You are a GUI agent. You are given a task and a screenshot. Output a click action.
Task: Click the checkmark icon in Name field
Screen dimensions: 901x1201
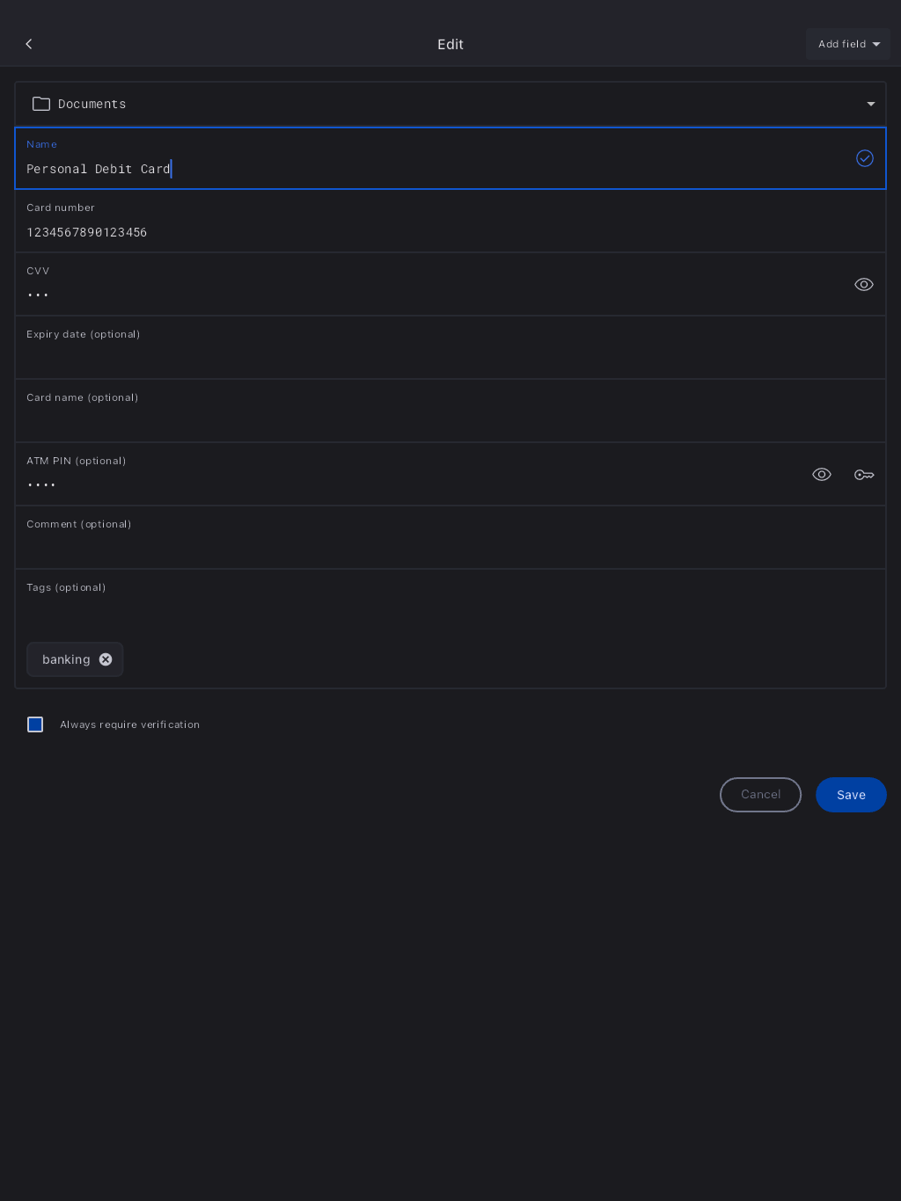pos(864,158)
